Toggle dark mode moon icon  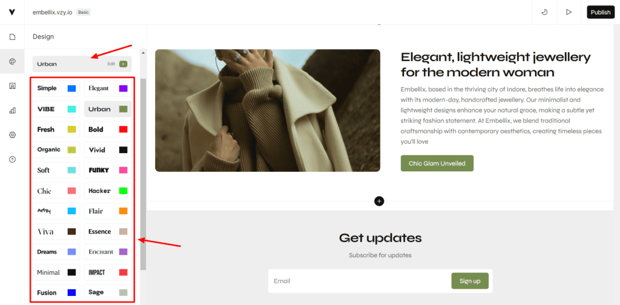[544, 12]
